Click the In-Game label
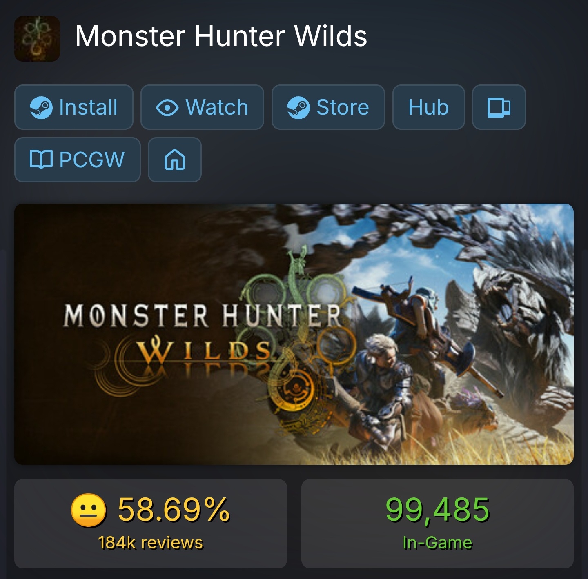Image resolution: width=588 pixels, height=579 pixels. (x=437, y=543)
